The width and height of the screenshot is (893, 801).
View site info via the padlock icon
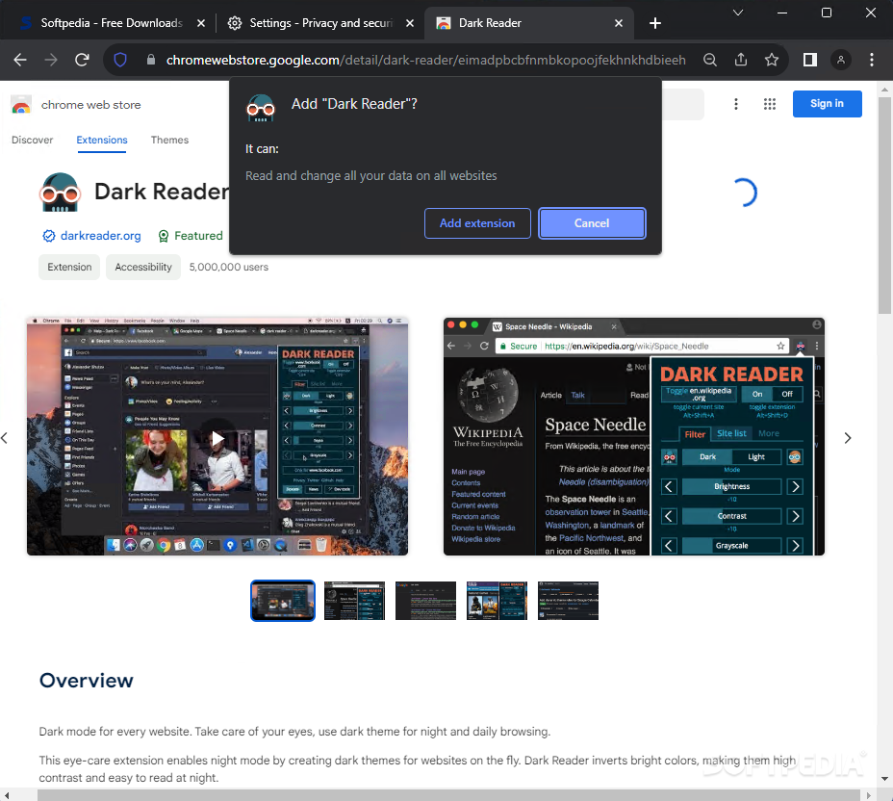[x=151, y=60]
